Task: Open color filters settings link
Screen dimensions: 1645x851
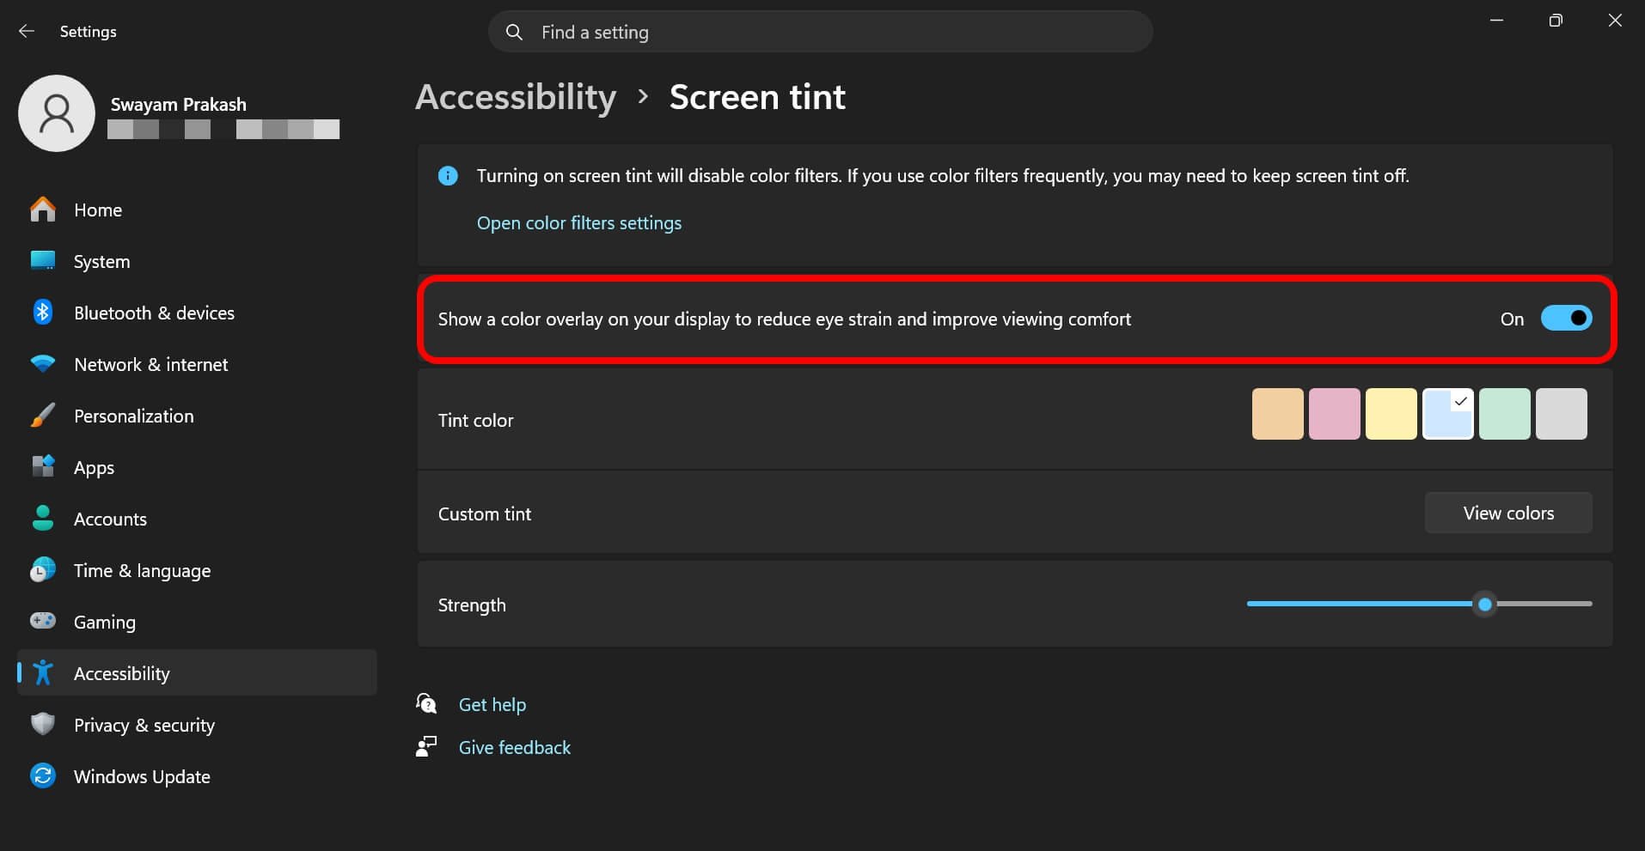Action: (579, 223)
